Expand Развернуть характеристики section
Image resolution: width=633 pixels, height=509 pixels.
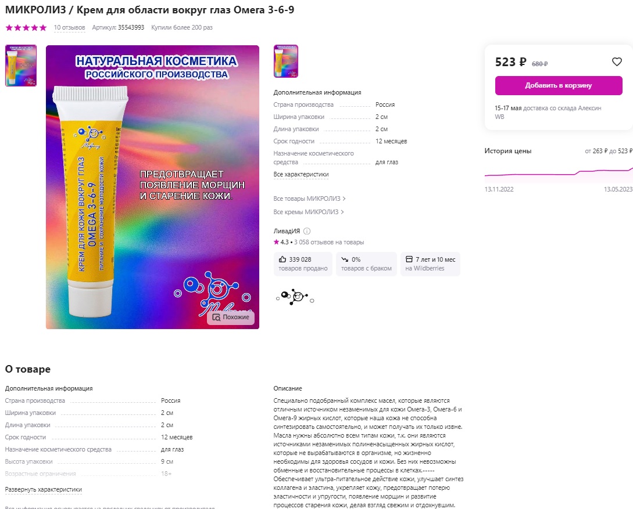pyautogui.click(x=43, y=489)
